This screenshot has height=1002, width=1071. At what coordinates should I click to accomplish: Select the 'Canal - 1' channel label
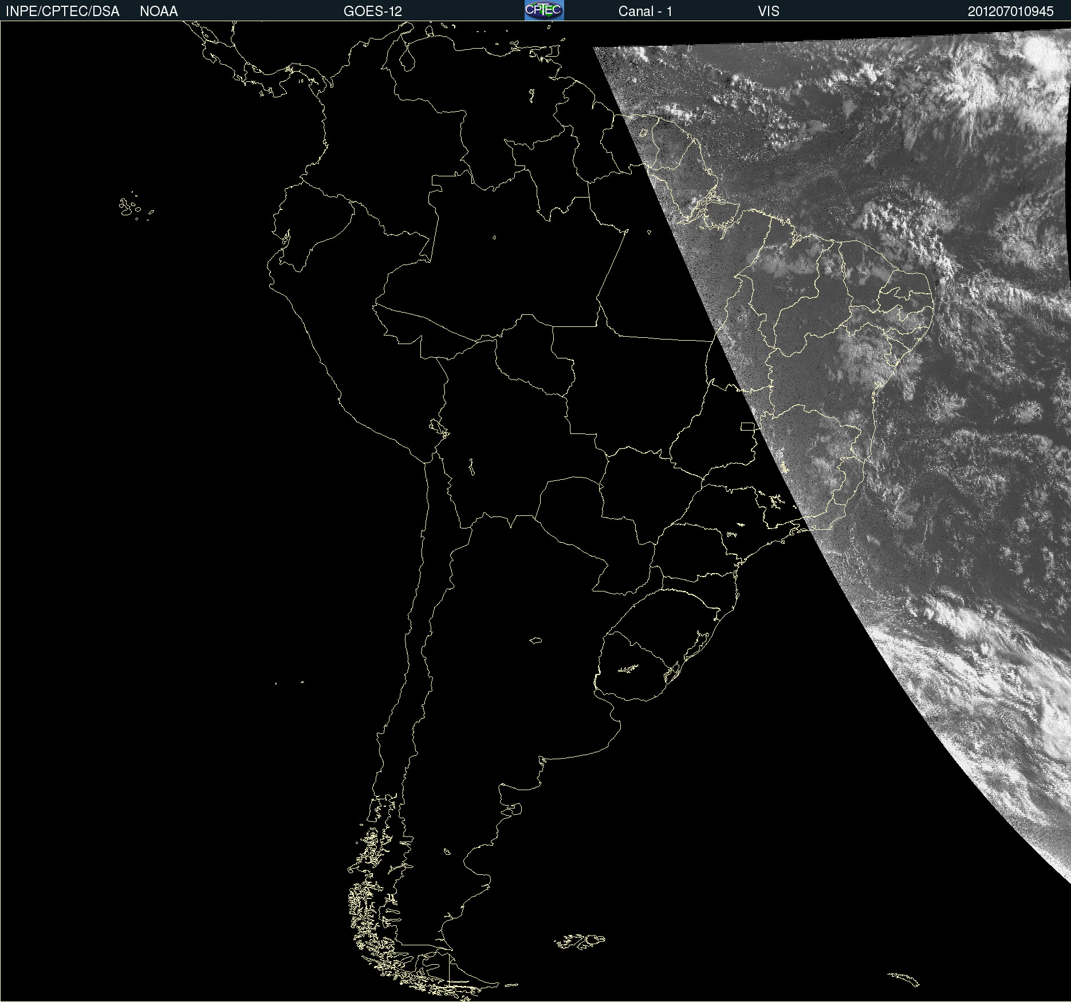pos(645,11)
